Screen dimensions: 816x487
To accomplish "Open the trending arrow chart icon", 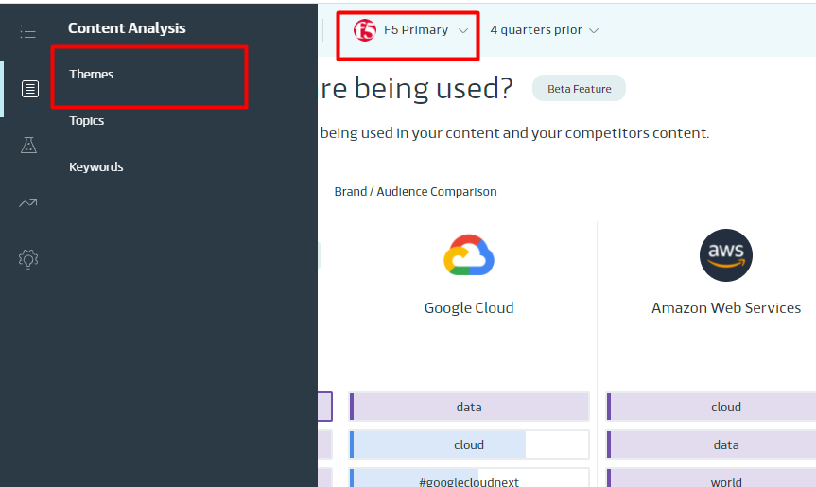I will click(x=28, y=202).
